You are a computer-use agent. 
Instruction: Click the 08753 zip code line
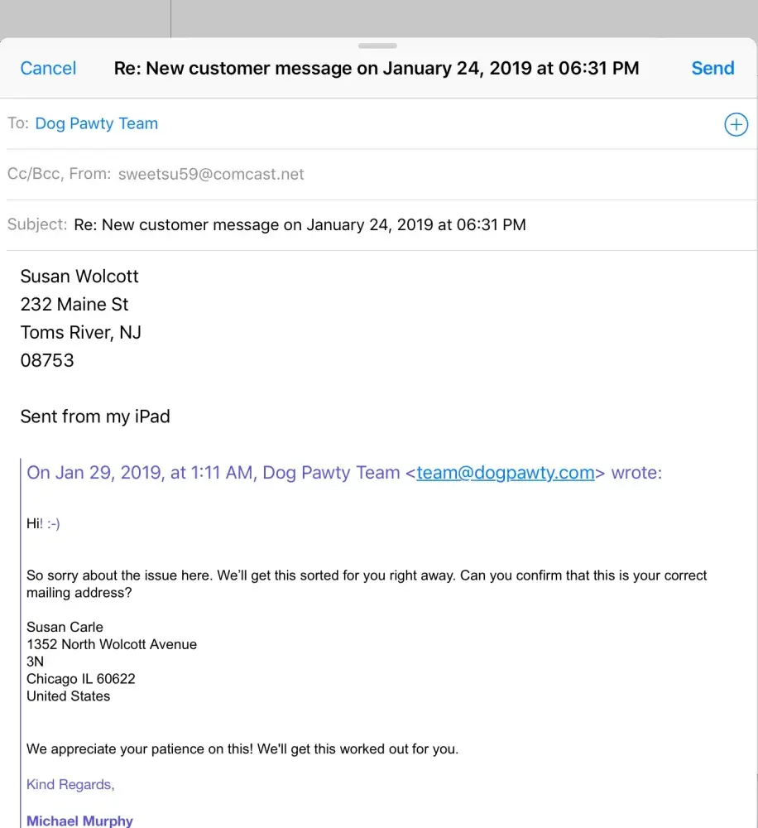(47, 361)
